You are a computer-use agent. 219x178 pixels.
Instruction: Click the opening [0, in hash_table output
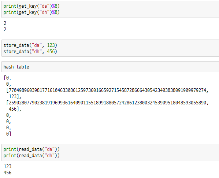point(7,78)
